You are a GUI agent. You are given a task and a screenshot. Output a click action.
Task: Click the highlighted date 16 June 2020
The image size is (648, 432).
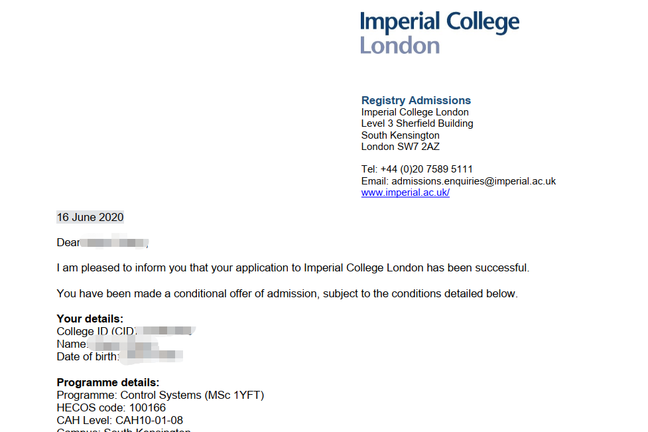tap(90, 218)
